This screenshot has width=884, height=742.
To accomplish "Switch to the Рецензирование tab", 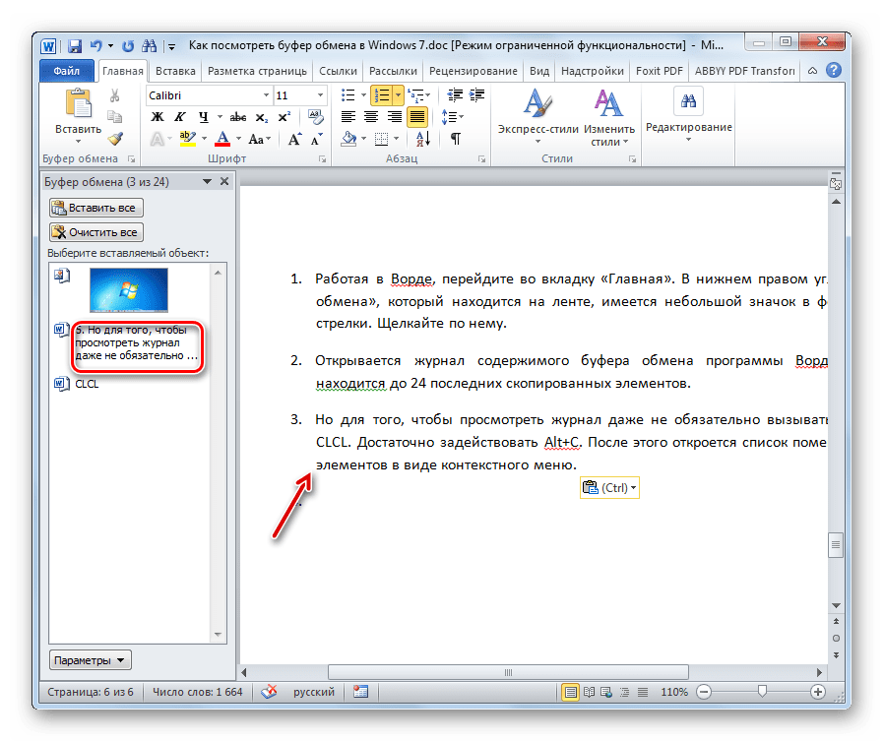I will tap(473, 71).
